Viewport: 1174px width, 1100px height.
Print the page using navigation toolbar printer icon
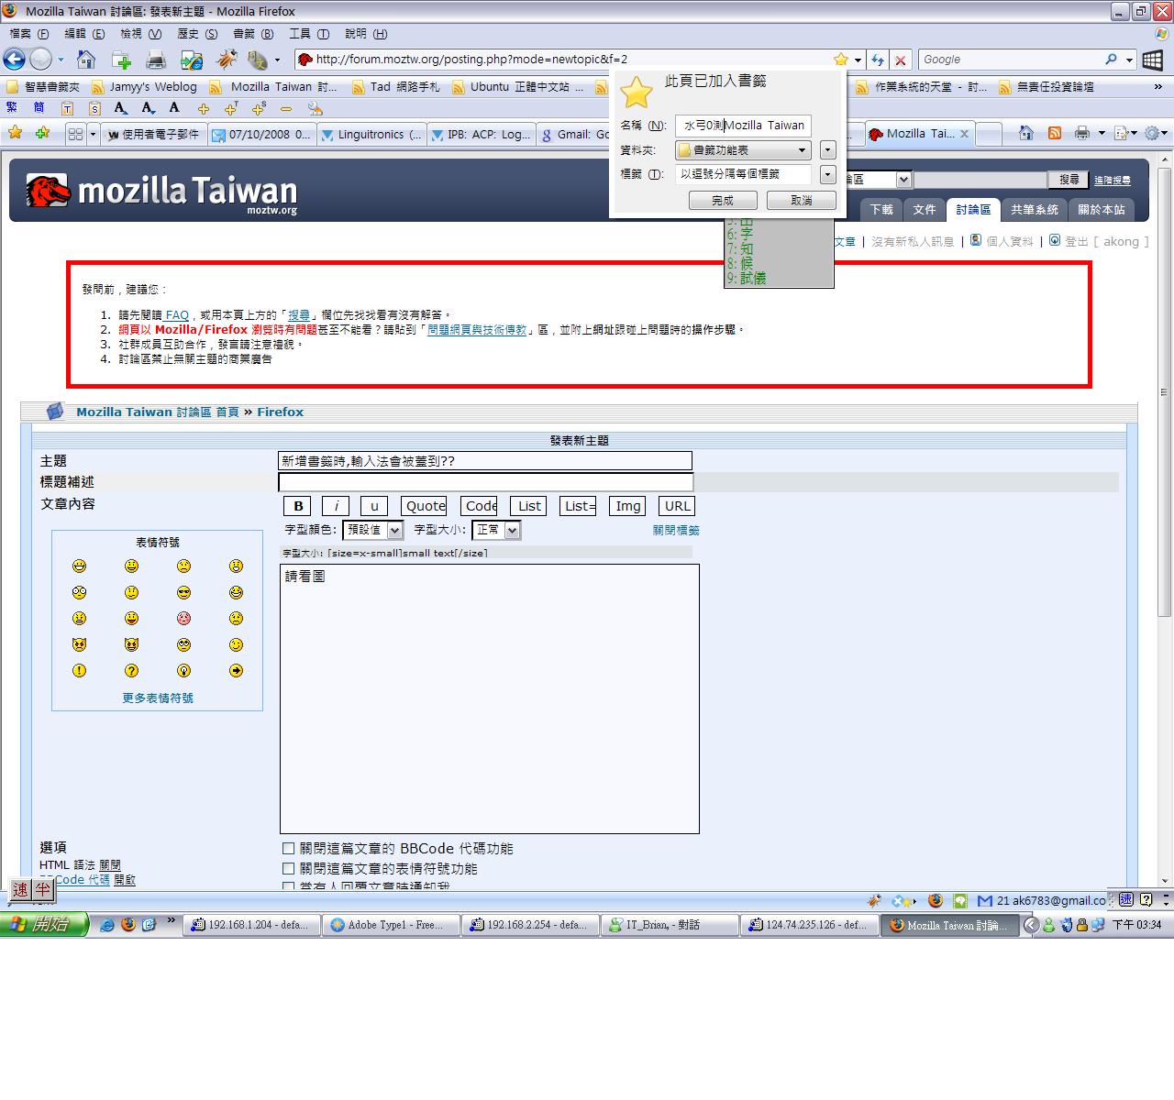[x=156, y=60]
